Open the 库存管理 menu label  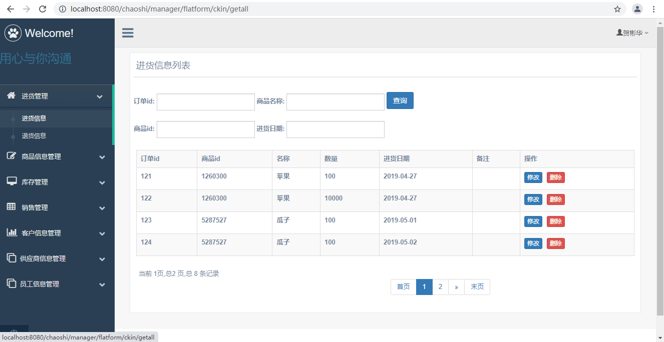pyautogui.click(x=35, y=182)
